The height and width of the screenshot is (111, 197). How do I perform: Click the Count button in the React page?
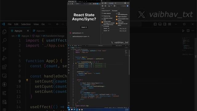(x=84, y=27)
